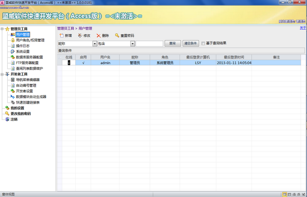Image resolution: width=307 pixels, height=197 pixels.
Task: Click the 在线 column header
Action: (x=69, y=57)
